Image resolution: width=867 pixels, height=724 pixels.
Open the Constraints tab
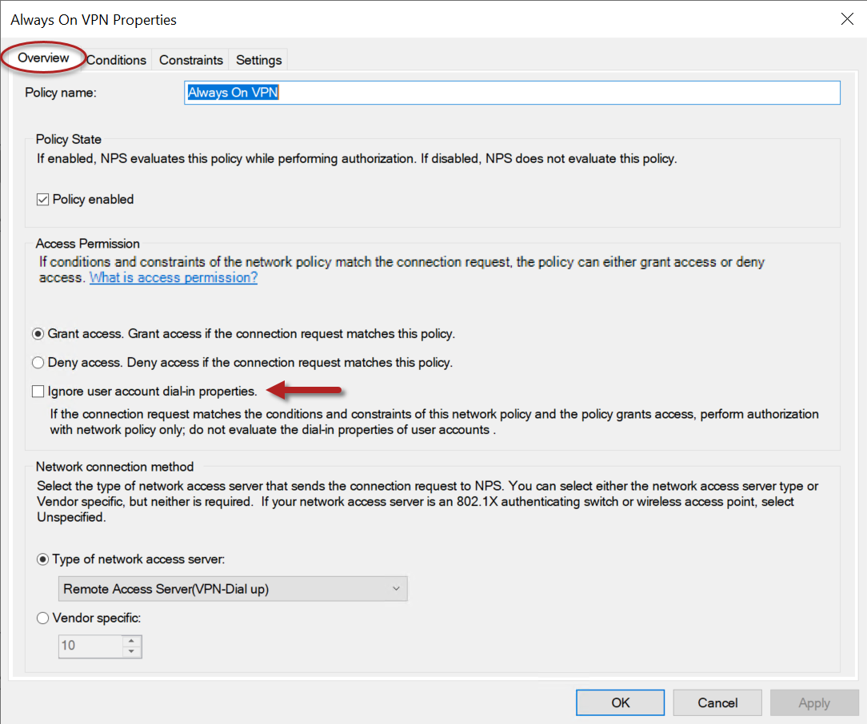click(191, 60)
